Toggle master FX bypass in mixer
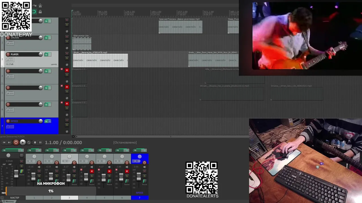Image resolution: width=362 pixels, height=203 pixels. 21,150
